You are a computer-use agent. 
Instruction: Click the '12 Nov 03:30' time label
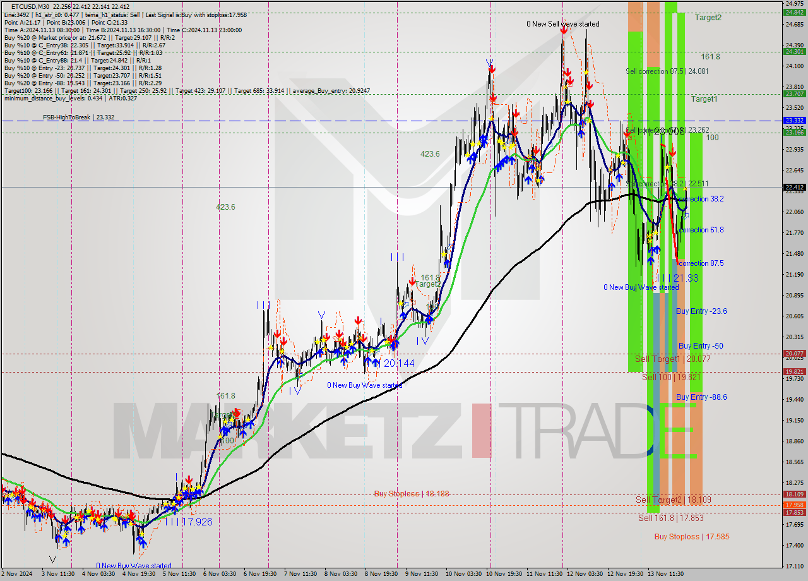(x=585, y=574)
